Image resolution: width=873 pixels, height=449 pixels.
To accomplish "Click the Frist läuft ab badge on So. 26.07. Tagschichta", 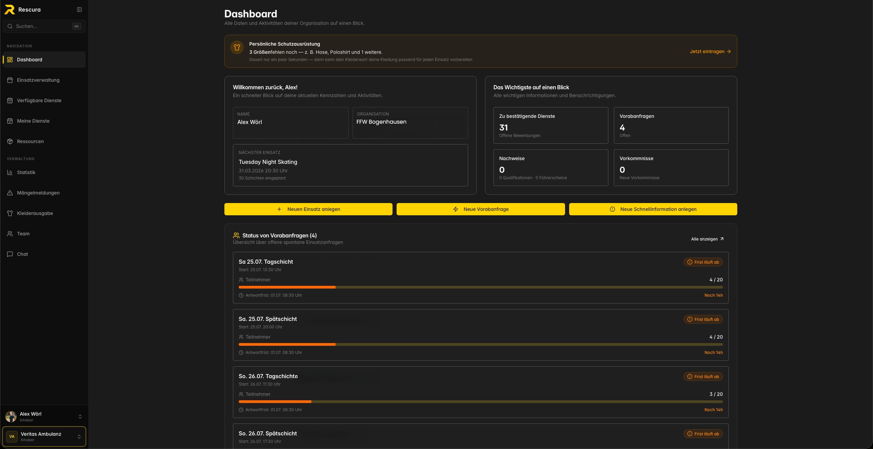I will coord(703,376).
